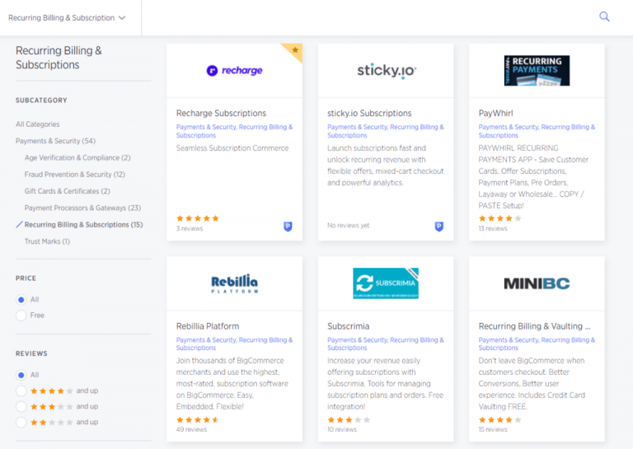Open Gift Cards & Certificates (2)
The image size is (633, 449).
click(67, 191)
